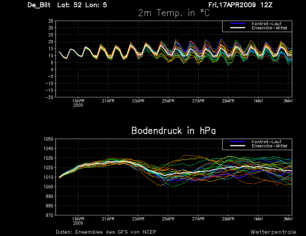Click the white Ensemble-Mittel swatch in pressure legend
The width and height of the screenshot is (306, 236).
[x=238, y=146]
